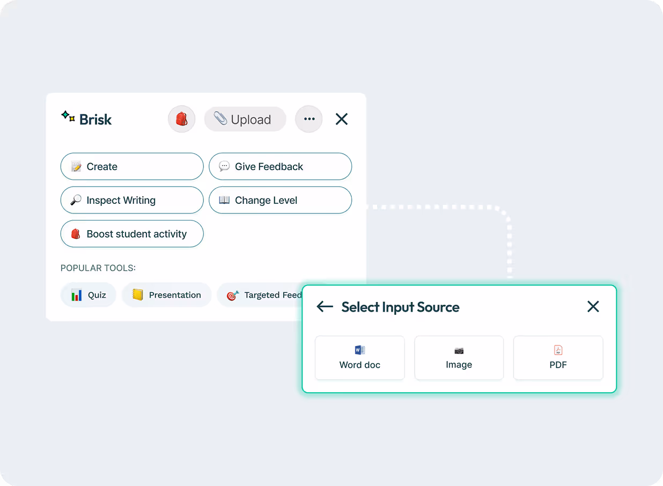Open the Upload attachment button

point(245,119)
